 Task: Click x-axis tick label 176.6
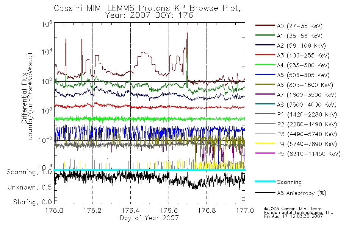tap(169, 210)
